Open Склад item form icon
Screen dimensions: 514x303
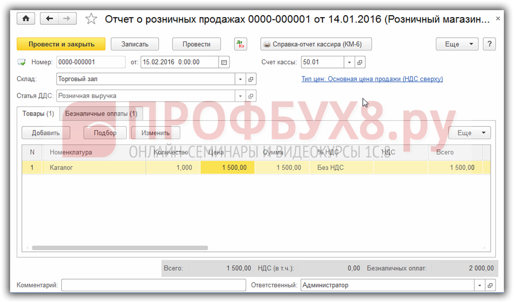[251, 79]
